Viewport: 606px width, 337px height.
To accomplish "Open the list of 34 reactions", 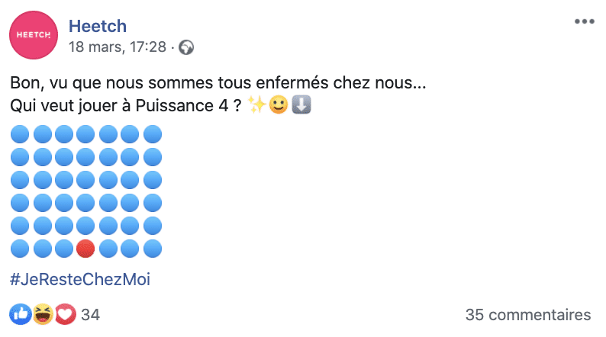I will click(x=90, y=314).
